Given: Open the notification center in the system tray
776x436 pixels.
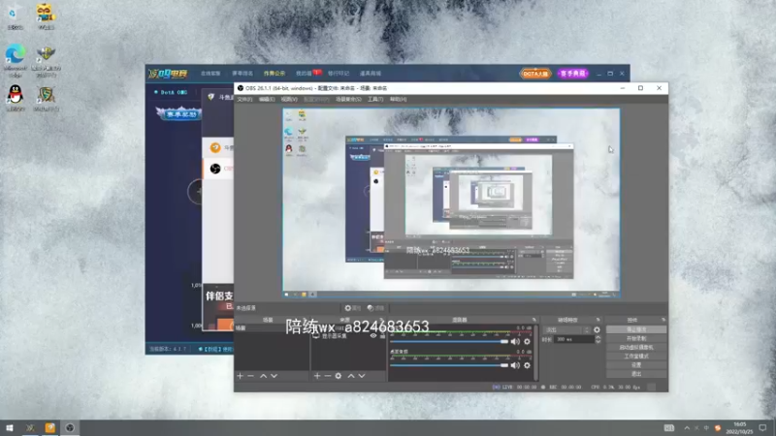Looking at the screenshot, I should [x=762, y=427].
